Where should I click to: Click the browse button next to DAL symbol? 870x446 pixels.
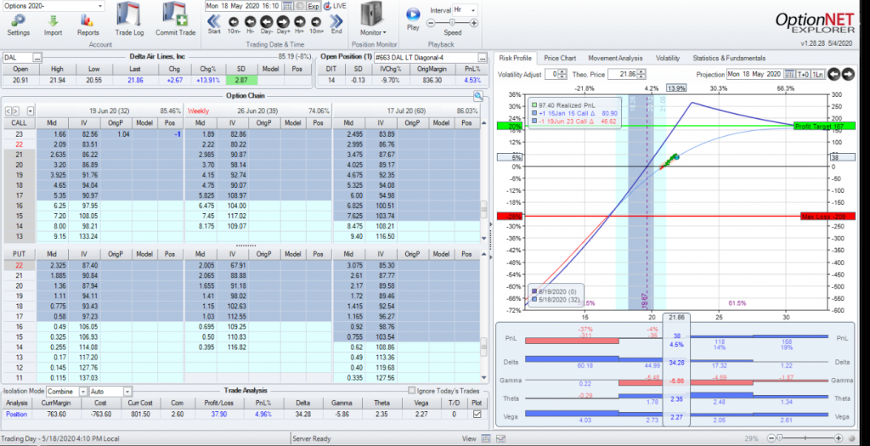tap(37, 58)
